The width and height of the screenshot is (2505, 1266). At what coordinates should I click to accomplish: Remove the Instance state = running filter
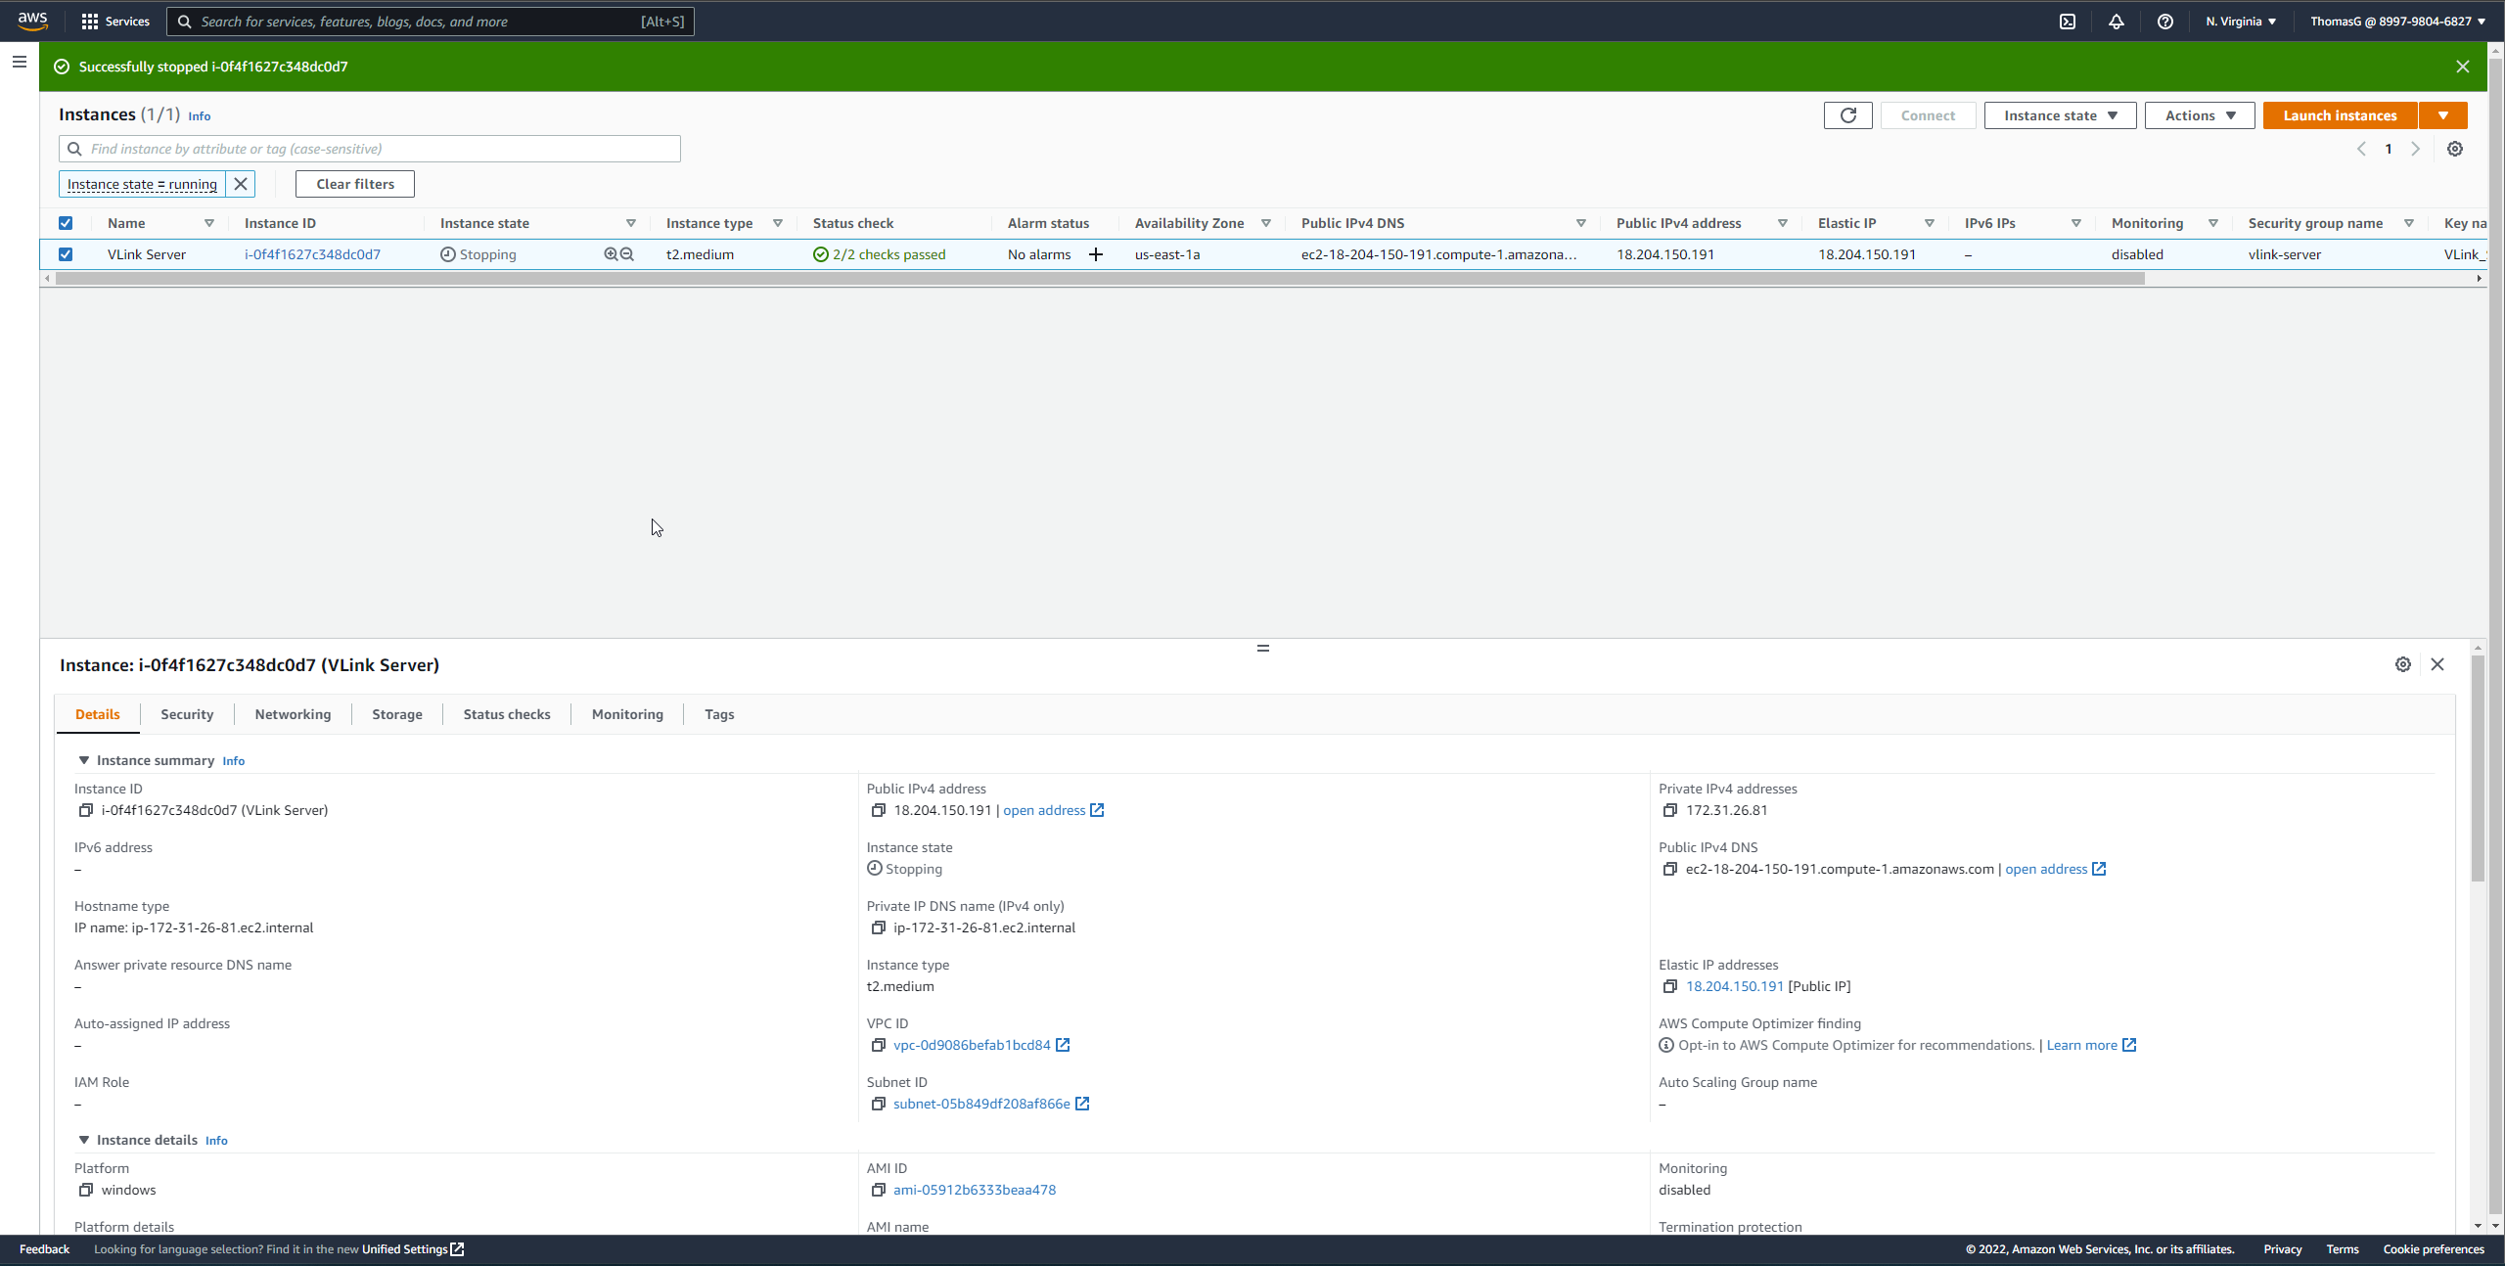(x=241, y=184)
